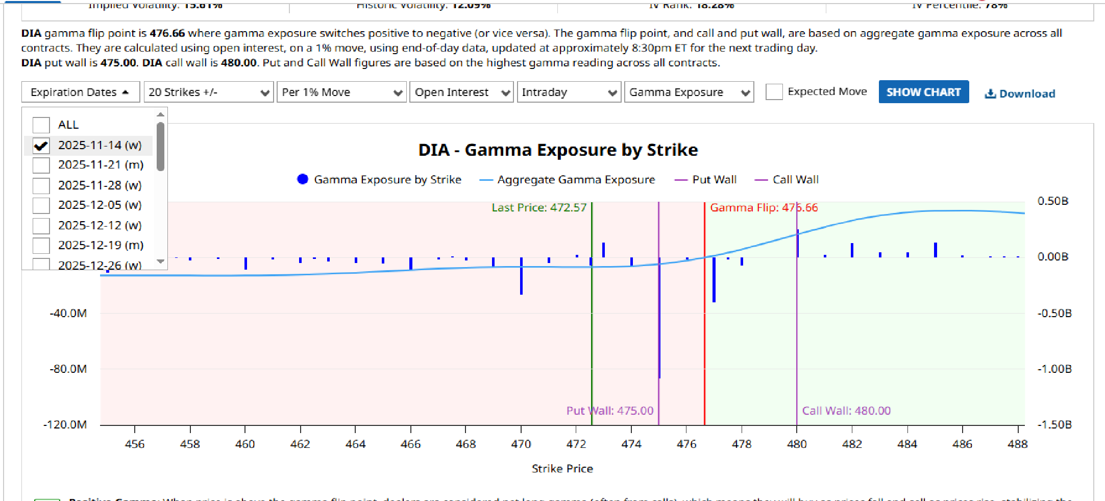Open the Intraday dropdown
Image resolution: width=1105 pixels, height=501 pixels.
point(569,92)
